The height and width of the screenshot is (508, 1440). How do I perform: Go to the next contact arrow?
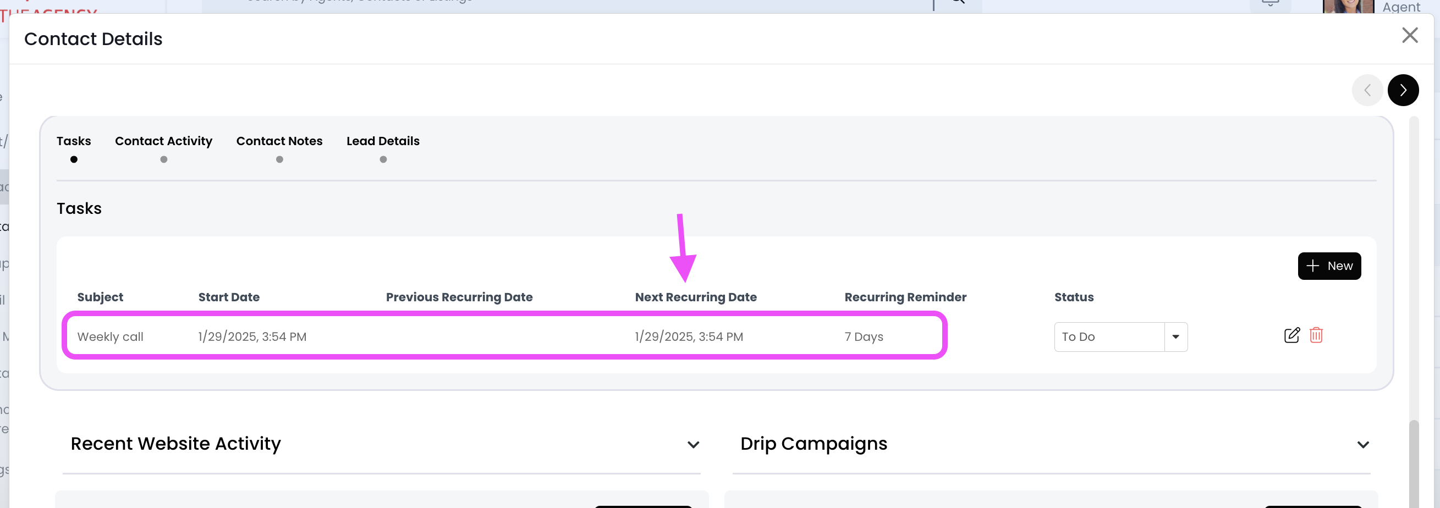(1403, 90)
